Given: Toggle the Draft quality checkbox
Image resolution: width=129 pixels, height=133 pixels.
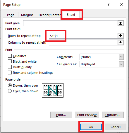Looking at the screenshot, I should coord(10,67).
